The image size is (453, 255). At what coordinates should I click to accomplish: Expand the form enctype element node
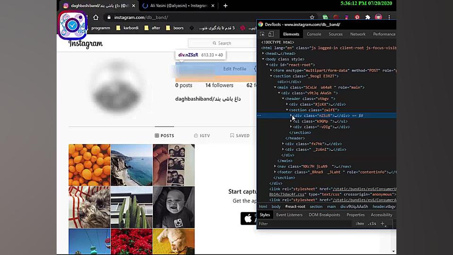(271, 70)
